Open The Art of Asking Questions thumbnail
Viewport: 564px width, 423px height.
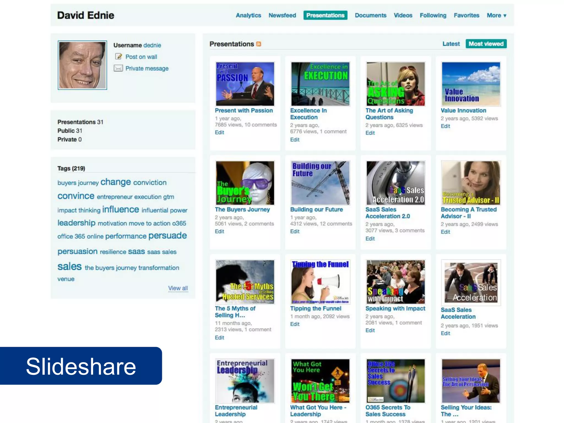click(x=395, y=84)
